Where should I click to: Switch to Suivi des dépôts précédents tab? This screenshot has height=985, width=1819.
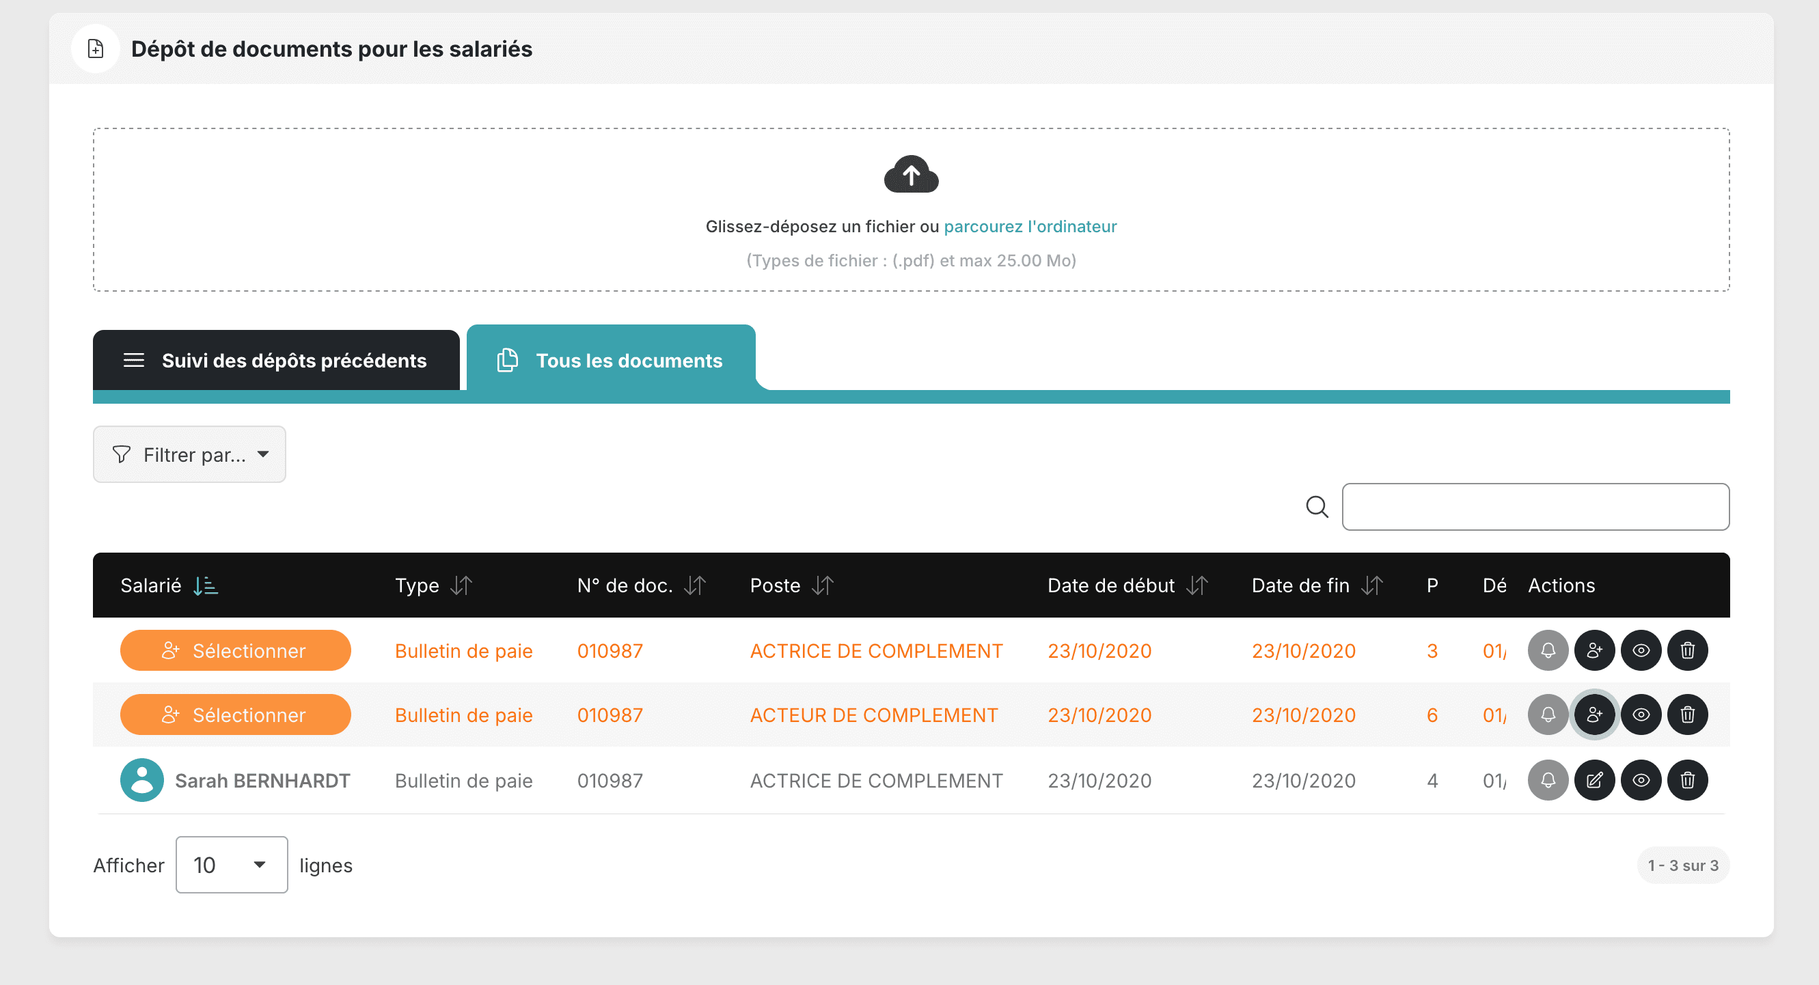point(276,360)
